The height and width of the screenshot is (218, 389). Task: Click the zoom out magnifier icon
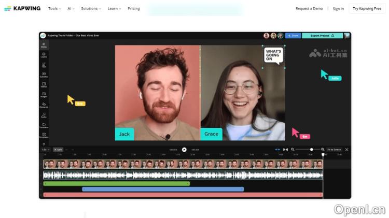(293, 150)
